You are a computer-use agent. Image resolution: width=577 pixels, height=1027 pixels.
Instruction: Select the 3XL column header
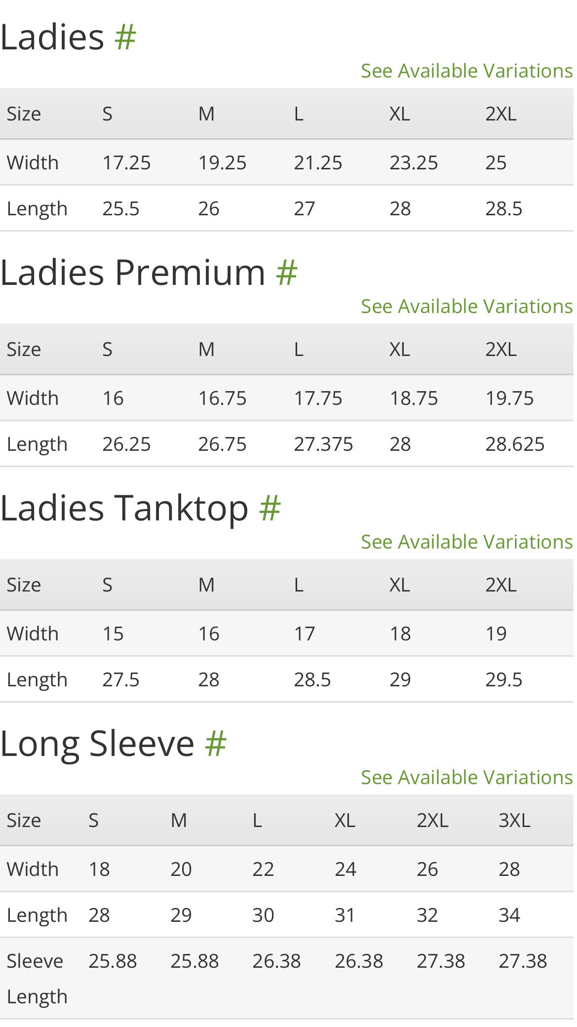(514, 821)
